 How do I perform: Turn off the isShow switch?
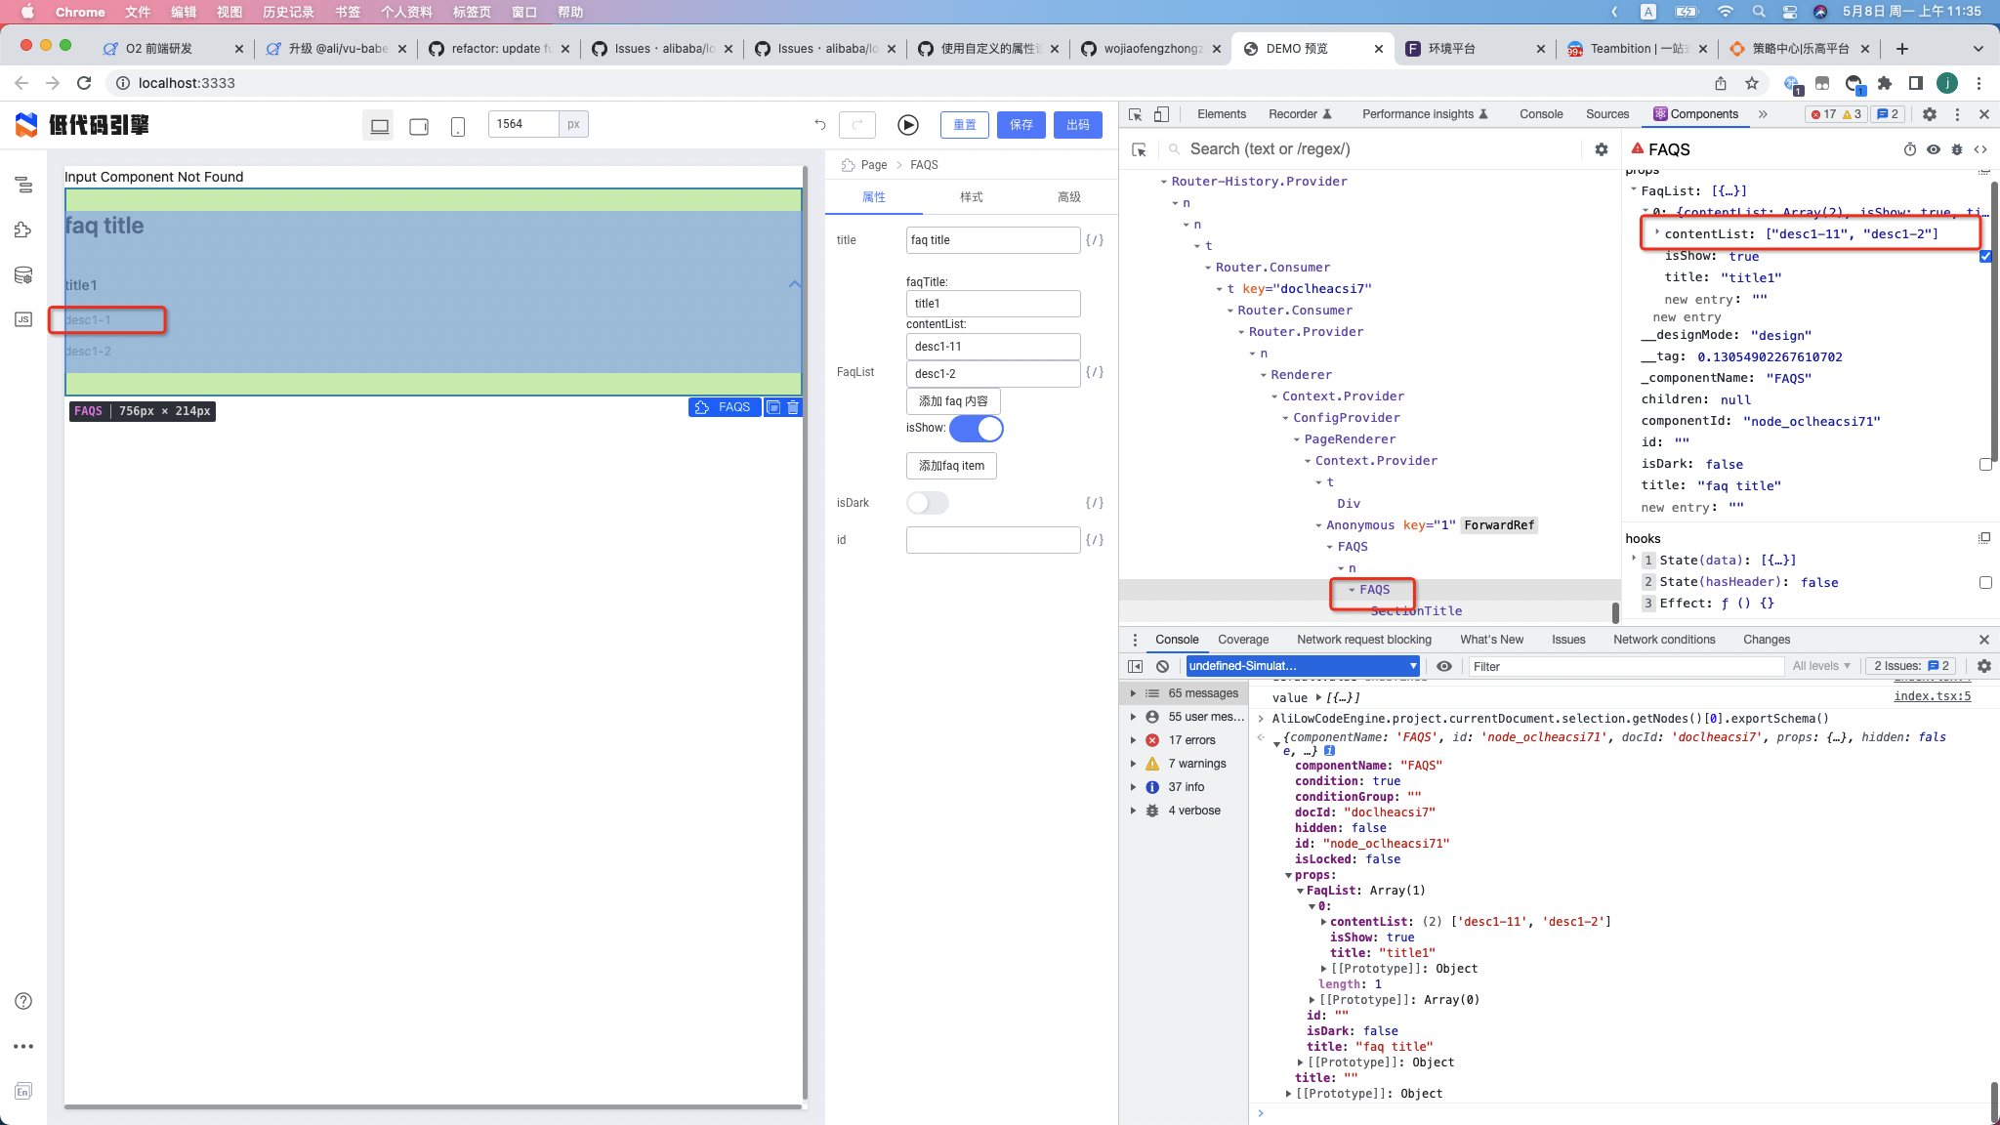[976, 429]
